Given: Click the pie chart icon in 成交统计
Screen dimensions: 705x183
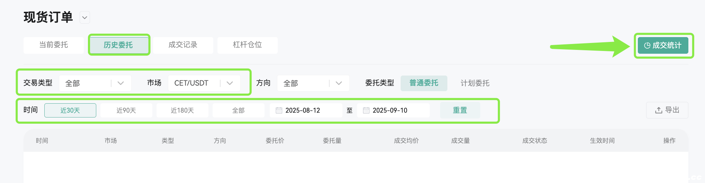Looking at the screenshot, I should tap(647, 46).
